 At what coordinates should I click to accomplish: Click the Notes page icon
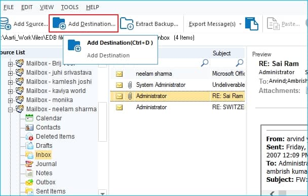coord(29,173)
